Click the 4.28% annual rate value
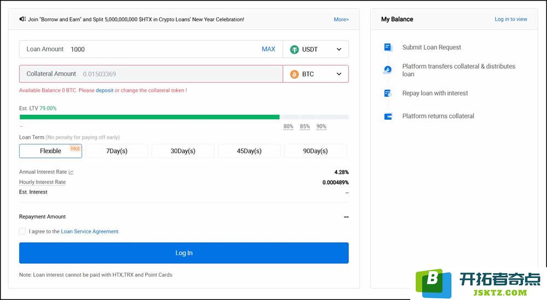 click(341, 172)
